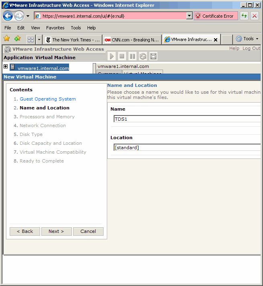The image size is (263, 286).
Task: Click the Certificate Error security badge
Action: pyautogui.click(x=216, y=16)
